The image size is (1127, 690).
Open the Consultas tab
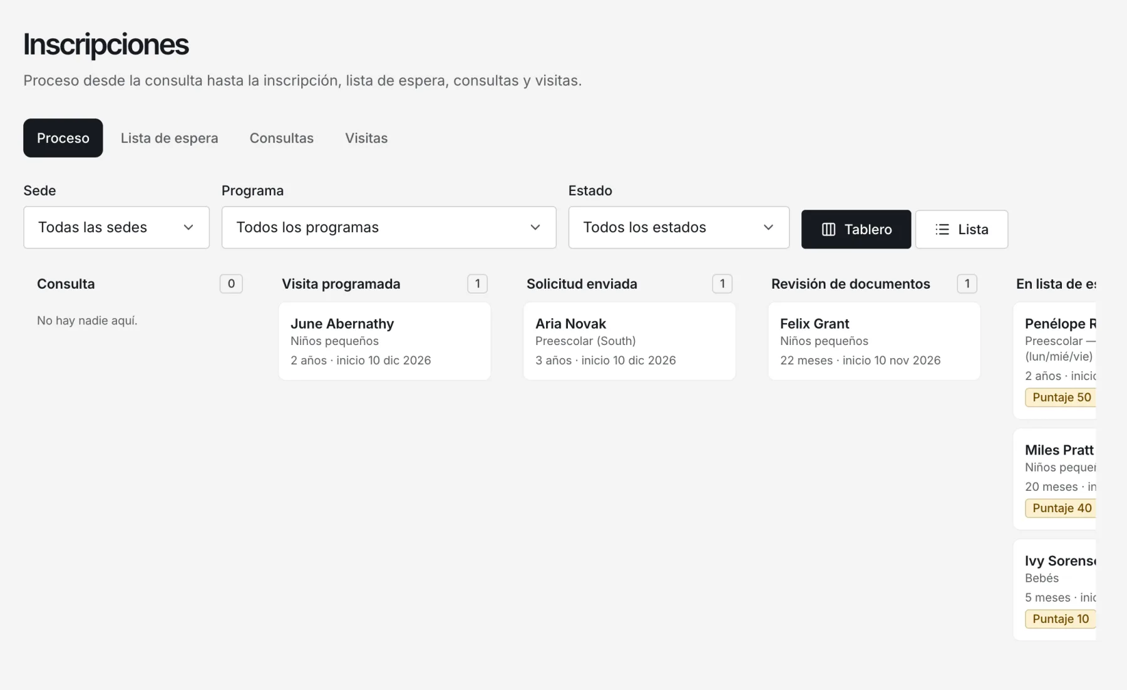point(282,138)
